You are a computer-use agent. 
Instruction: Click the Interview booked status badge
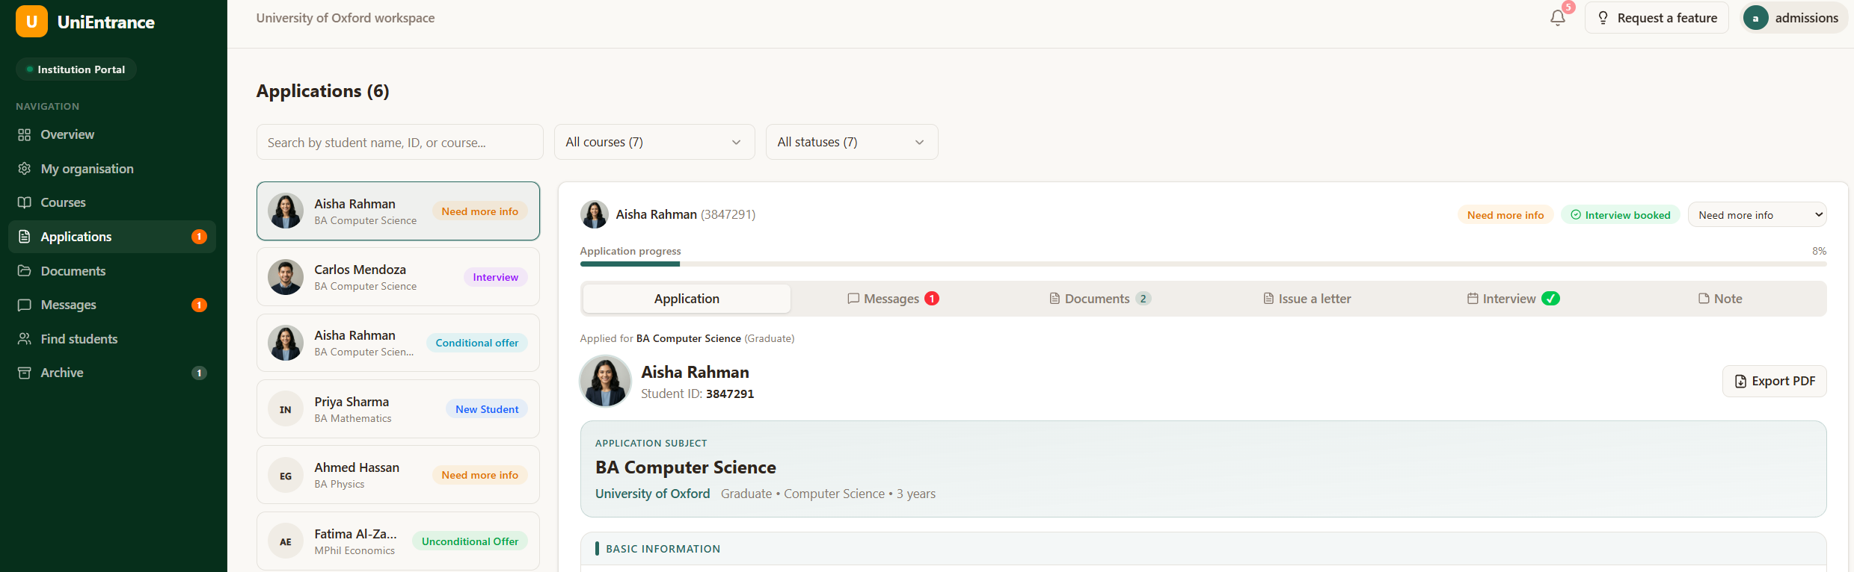(x=1621, y=215)
